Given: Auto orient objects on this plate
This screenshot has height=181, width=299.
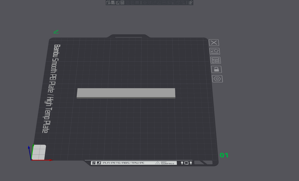Looking at the screenshot, I should 215,51.
